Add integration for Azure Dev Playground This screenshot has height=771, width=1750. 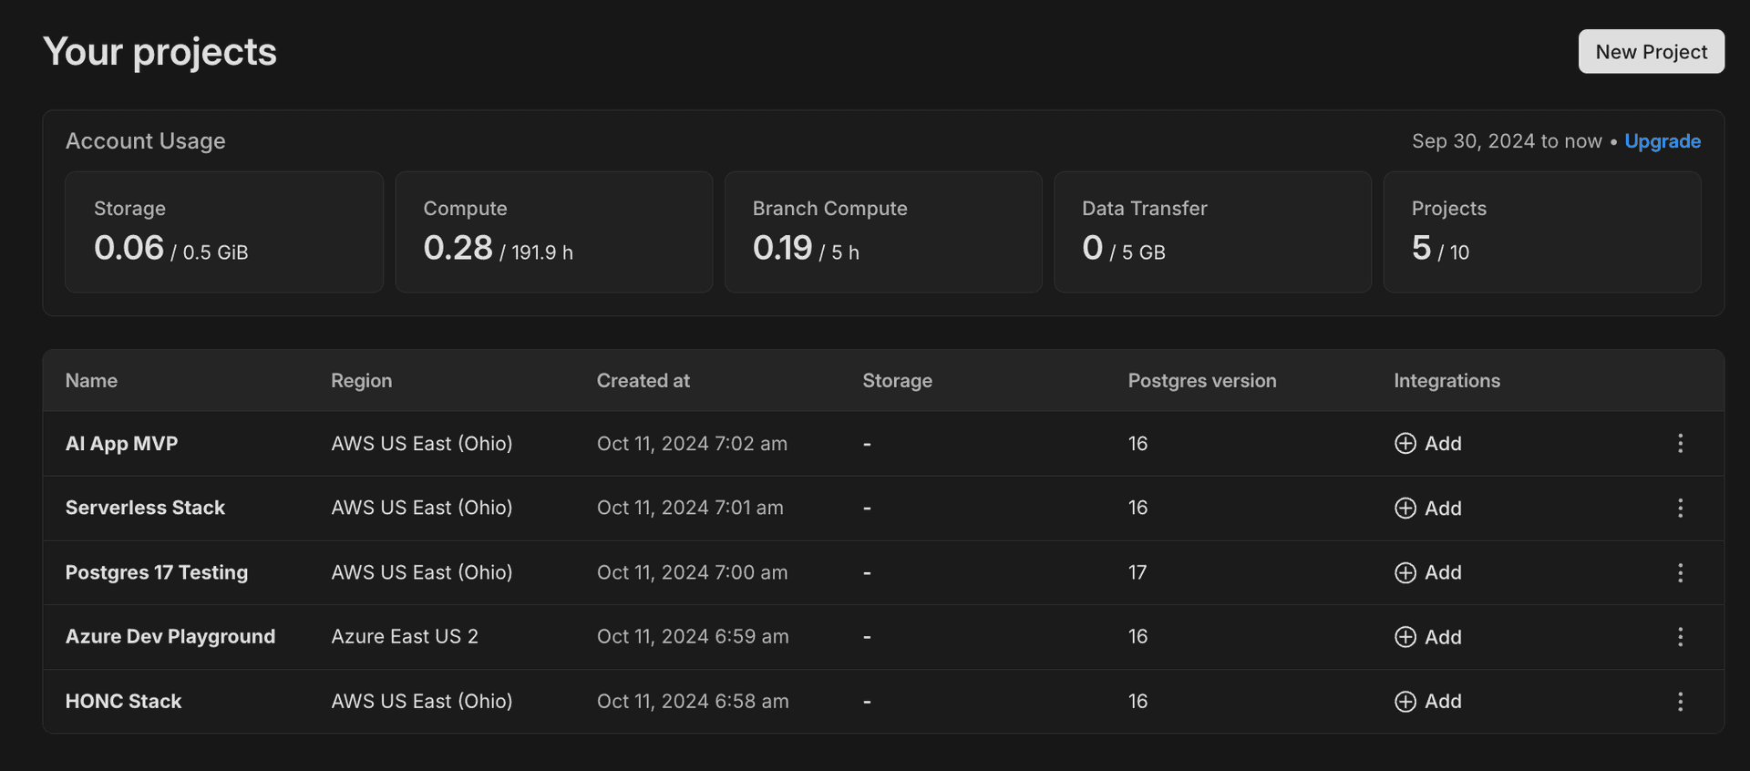click(x=1428, y=637)
